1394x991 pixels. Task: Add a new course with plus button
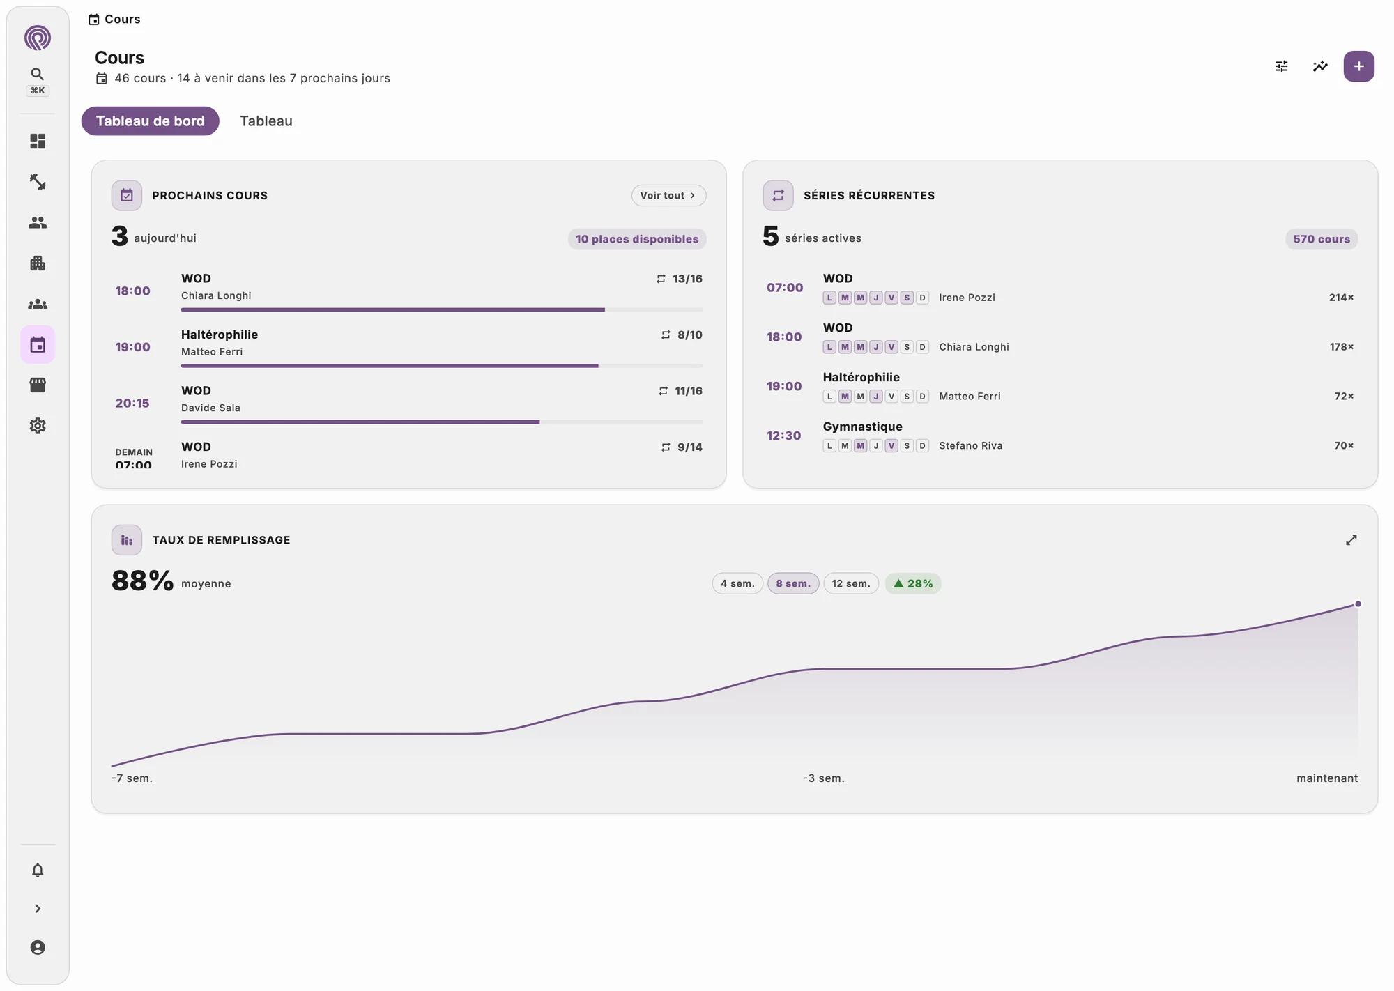click(x=1358, y=66)
